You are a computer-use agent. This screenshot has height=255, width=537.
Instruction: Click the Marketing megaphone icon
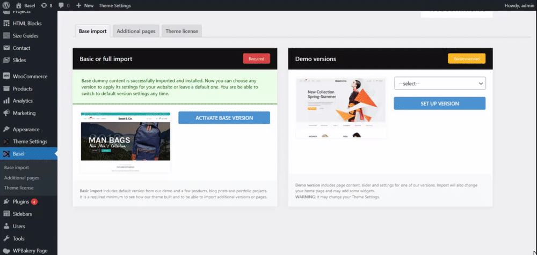tap(6, 113)
